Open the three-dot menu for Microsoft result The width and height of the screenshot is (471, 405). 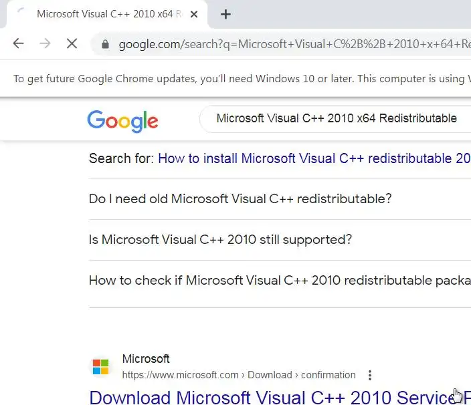(370, 375)
